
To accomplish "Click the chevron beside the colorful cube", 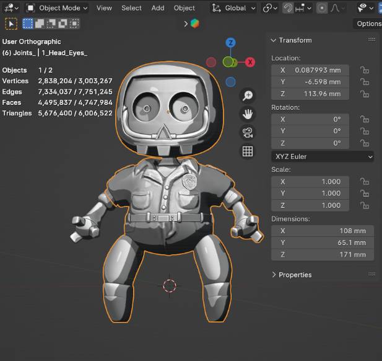I will [x=186, y=24].
